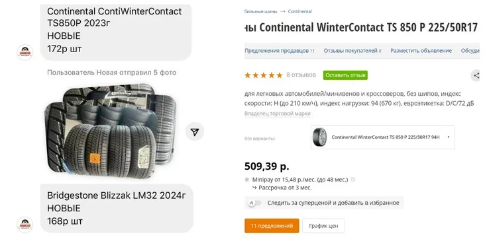Viewport: 485px width, 245px height.
Task: Click the info icon after Minipay terms
Action: (353, 180)
